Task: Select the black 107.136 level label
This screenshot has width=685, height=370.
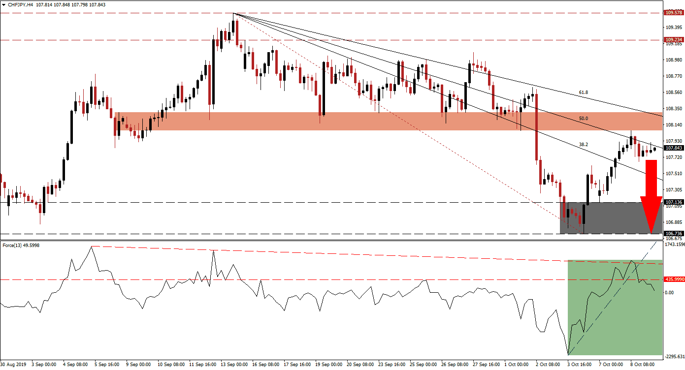Action: point(674,202)
